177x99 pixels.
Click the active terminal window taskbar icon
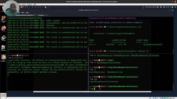point(48,7)
